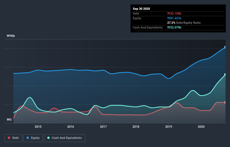Click the 27.2% Debt/Equity Ratio text

click(184, 23)
